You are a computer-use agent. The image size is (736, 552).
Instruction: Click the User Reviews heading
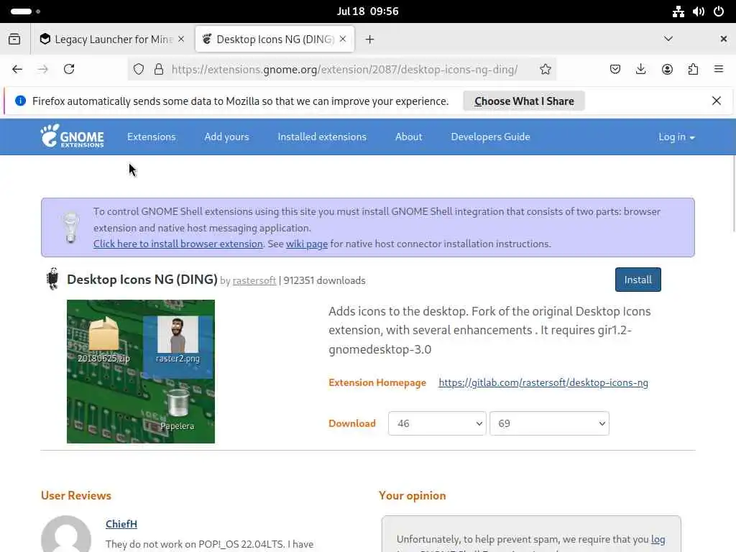point(76,495)
